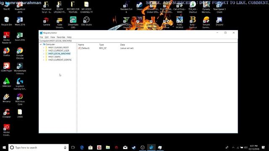Open Mail from the taskbar
Screen dimensions: 269x151
pos(125,147)
